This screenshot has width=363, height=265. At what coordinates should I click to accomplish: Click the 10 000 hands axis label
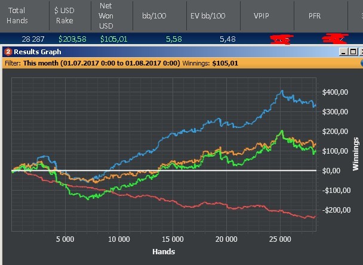tap(119, 239)
